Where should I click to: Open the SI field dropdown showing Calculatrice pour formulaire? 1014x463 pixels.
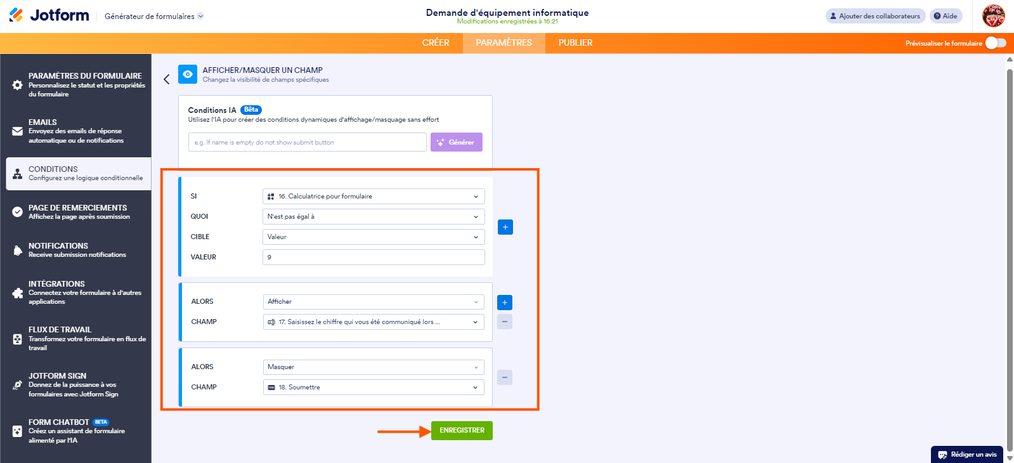[x=374, y=197]
